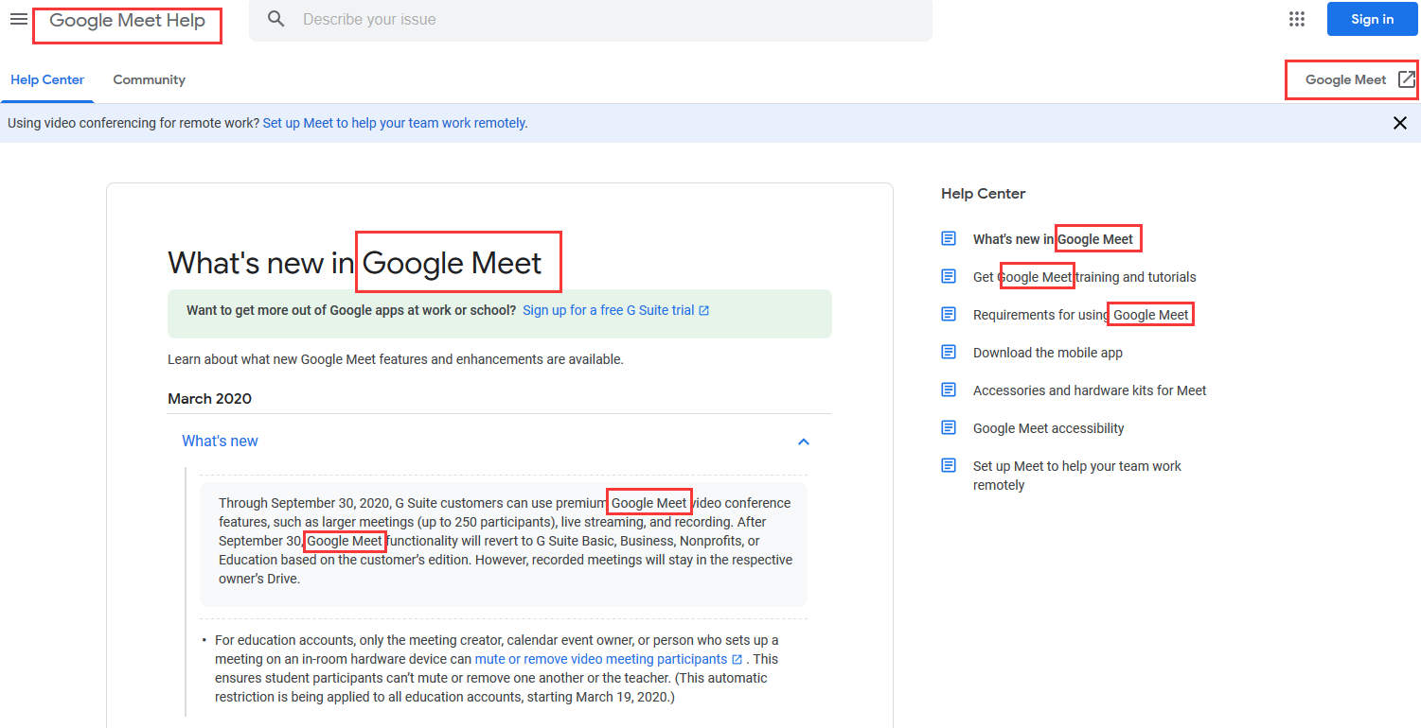This screenshot has width=1421, height=728.
Task: Click the article icon for Set up Meet remotely
Action: (x=949, y=465)
